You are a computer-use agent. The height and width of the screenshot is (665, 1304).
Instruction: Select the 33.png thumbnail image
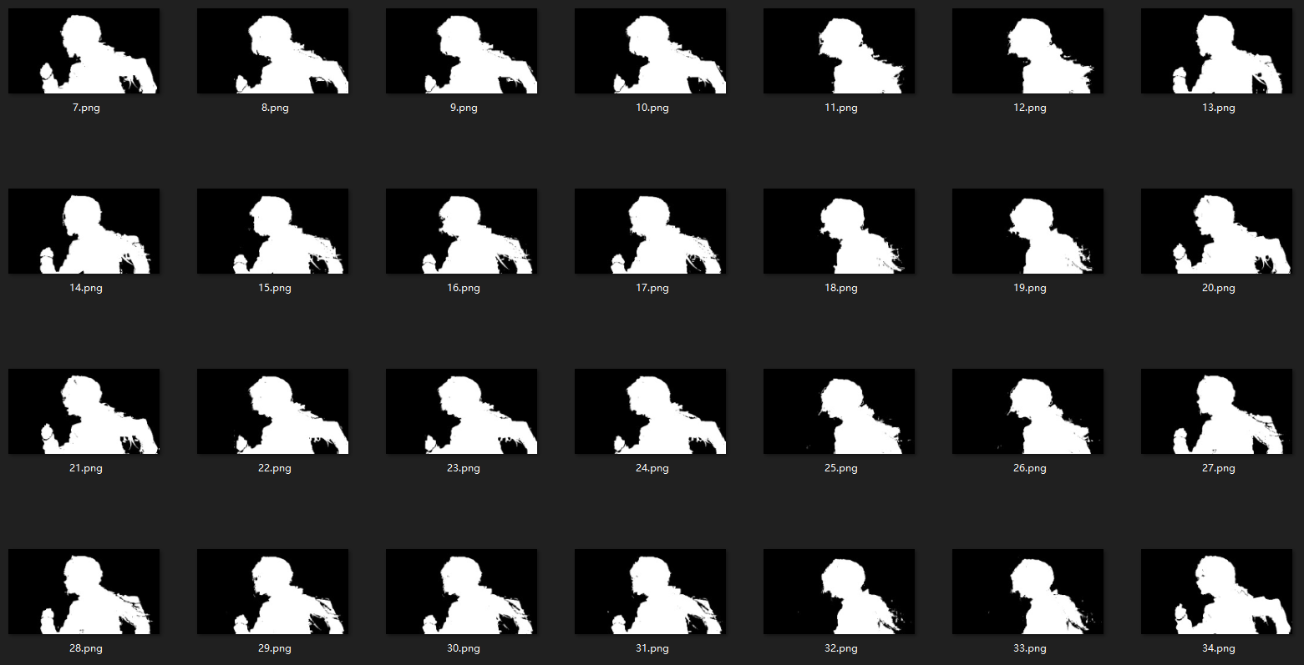pos(1027,592)
